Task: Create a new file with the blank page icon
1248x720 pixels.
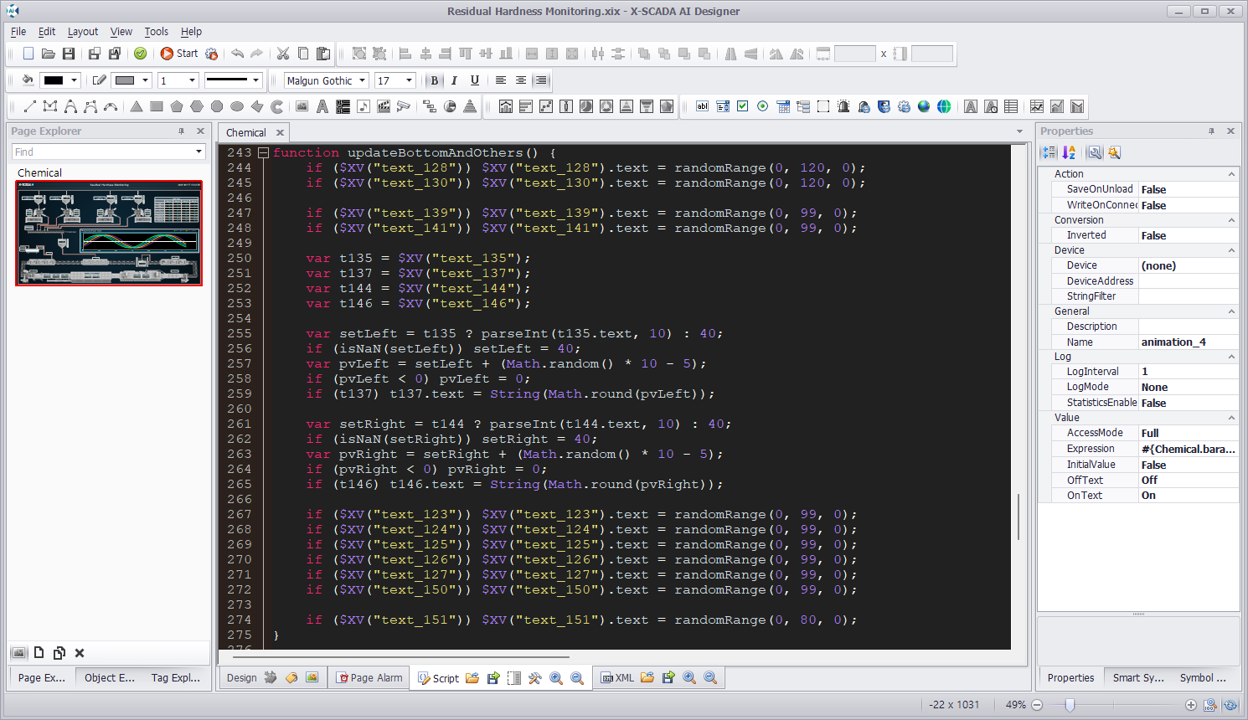Action: point(28,54)
